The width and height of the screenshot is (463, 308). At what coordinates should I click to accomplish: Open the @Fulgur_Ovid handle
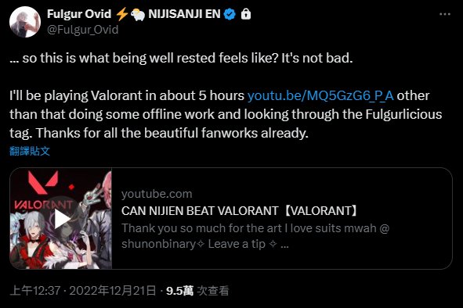pos(83,30)
